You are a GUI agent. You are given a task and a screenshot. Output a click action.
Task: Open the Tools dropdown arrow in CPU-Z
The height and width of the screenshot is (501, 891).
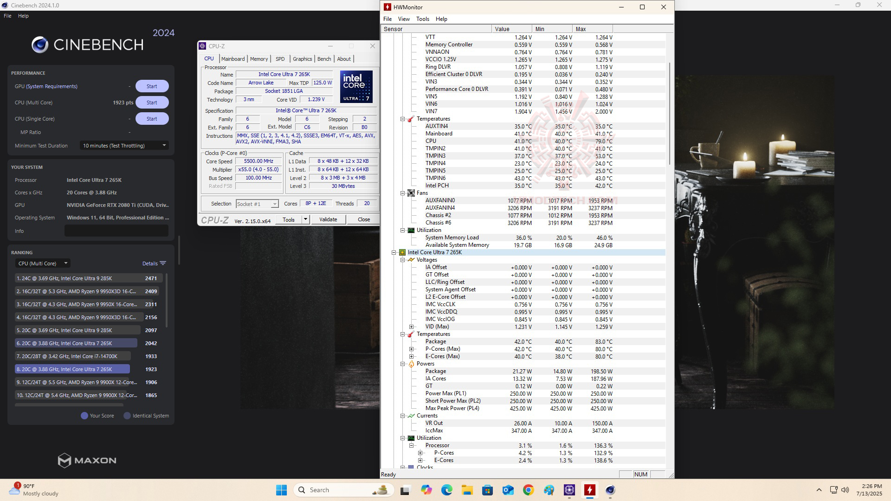pyautogui.click(x=305, y=219)
